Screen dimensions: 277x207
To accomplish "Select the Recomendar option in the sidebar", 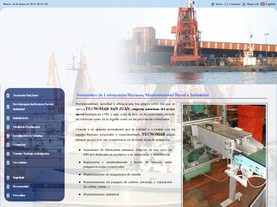I will pos(21,186).
